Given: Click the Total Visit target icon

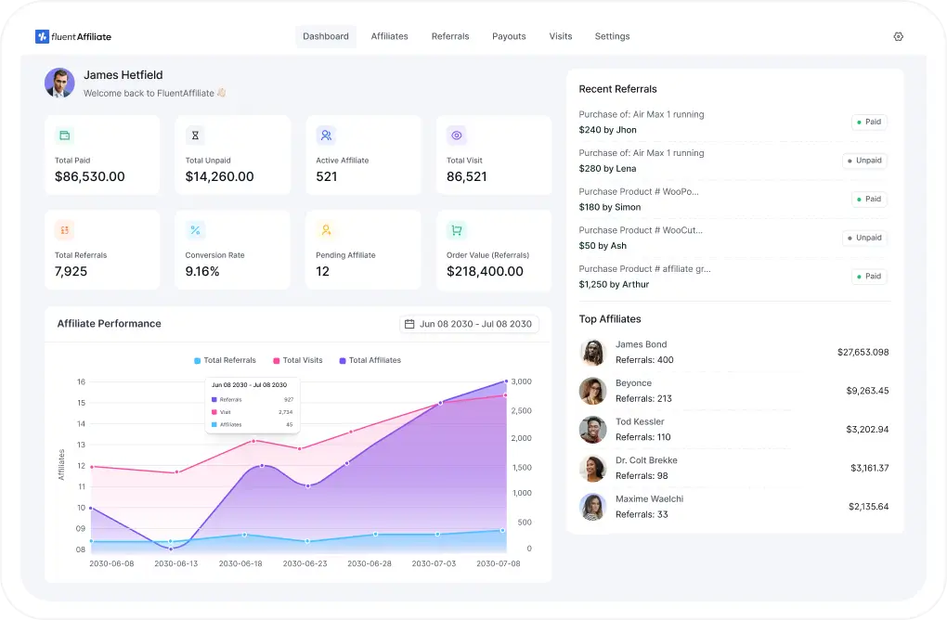Looking at the screenshot, I should coord(456,135).
